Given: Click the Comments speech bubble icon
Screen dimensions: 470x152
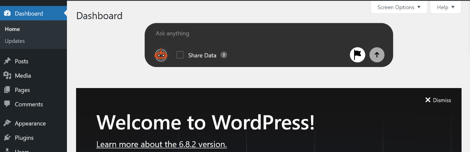Looking at the screenshot, I should (x=7, y=104).
